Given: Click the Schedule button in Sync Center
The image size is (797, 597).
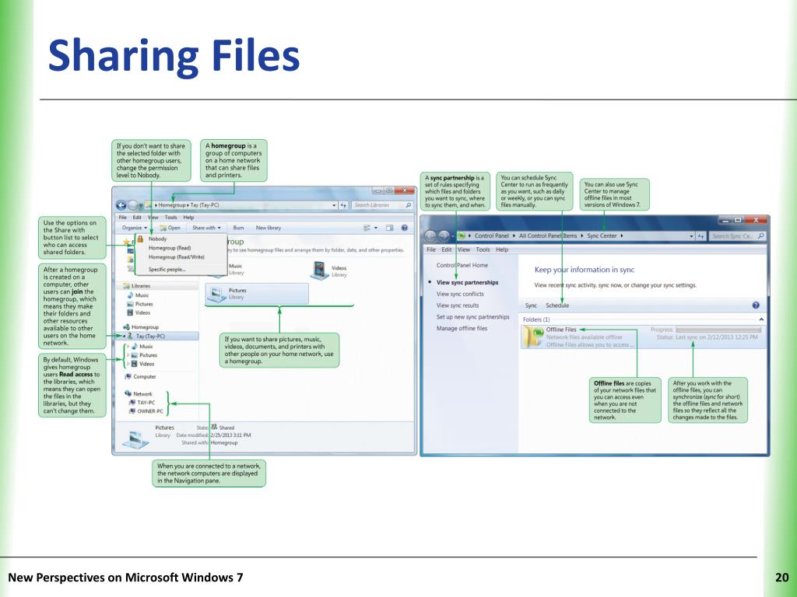Looking at the screenshot, I should point(557,305).
